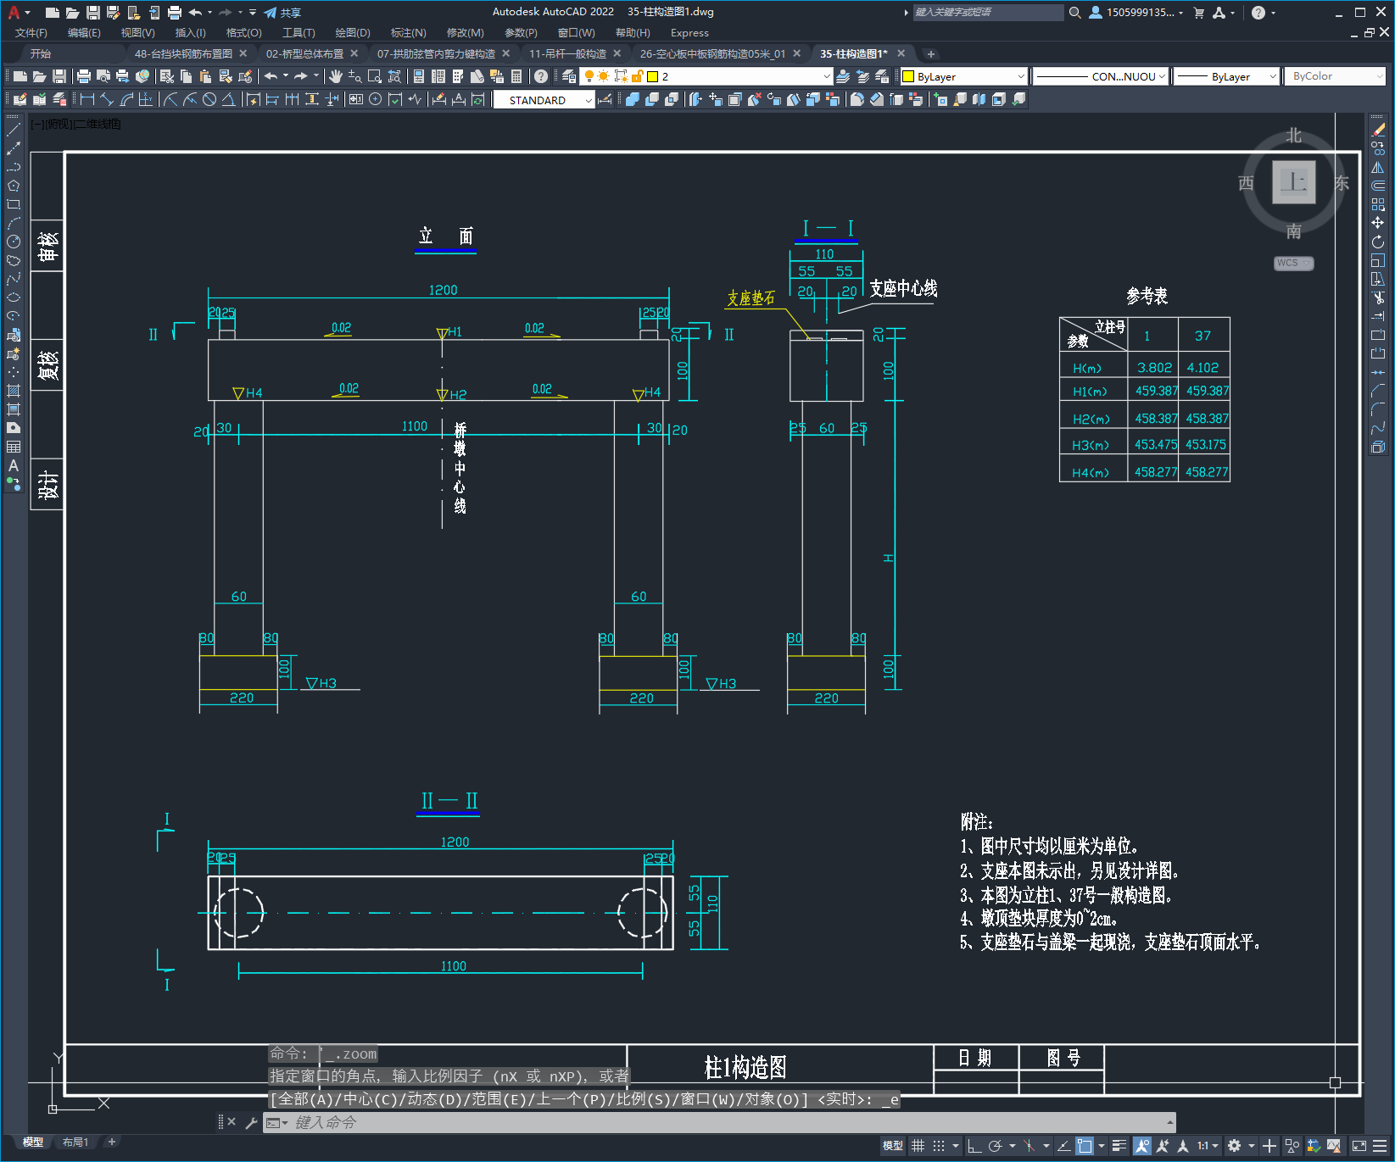Select the Circle draw tool
The height and width of the screenshot is (1162, 1395).
tap(14, 242)
